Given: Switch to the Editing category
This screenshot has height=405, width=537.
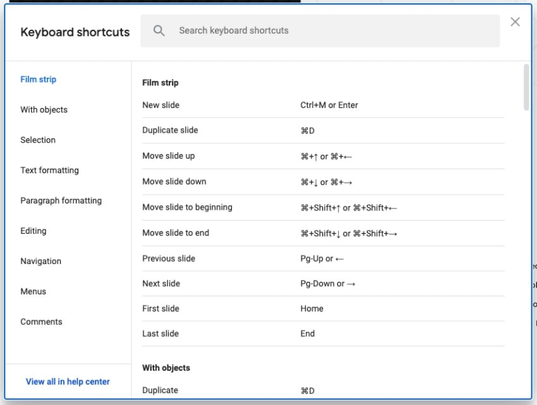Looking at the screenshot, I should (33, 231).
